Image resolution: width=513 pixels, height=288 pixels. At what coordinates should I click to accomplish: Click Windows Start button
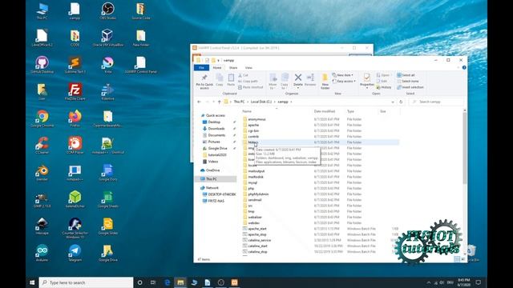click(x=32, y=282)
